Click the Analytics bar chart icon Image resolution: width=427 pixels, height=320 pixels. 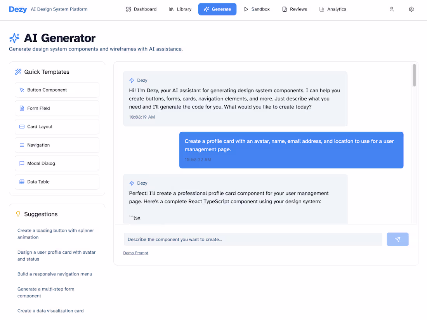(321, 9)
